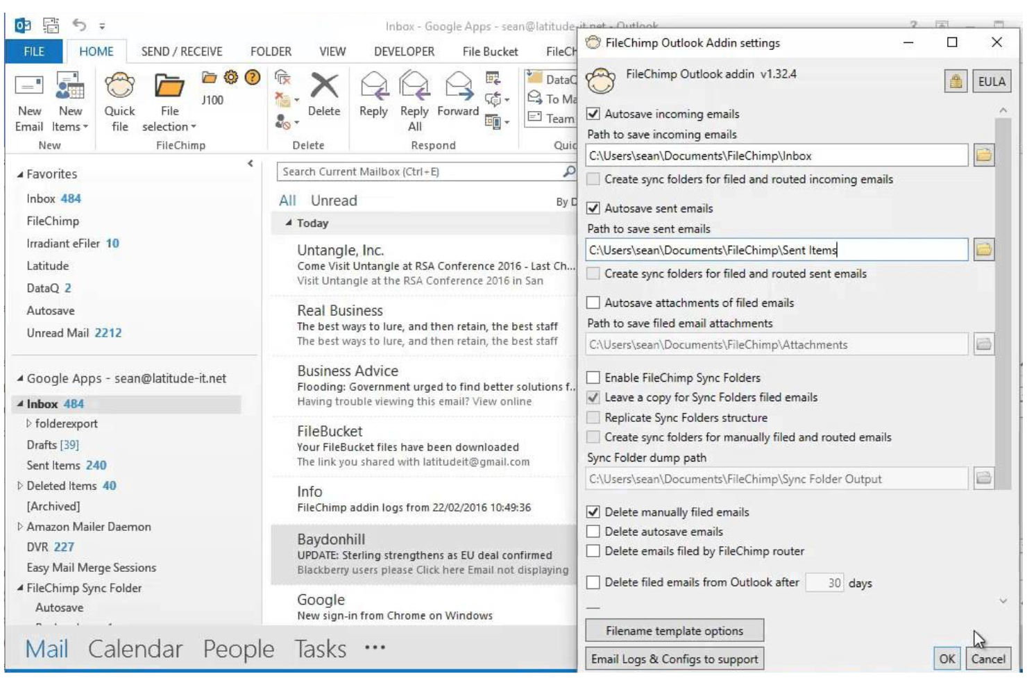Switch to the SEND / RECEIVE tab
Screen dimensions: 1027x685
pyautogui.click(x=182, y=51)
